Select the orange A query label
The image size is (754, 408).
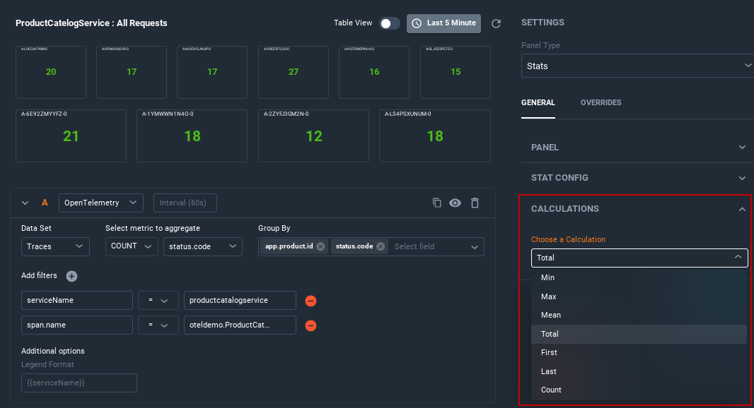click(x=45, y=203)
